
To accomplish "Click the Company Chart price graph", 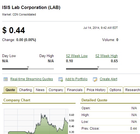I will point(36,121).
